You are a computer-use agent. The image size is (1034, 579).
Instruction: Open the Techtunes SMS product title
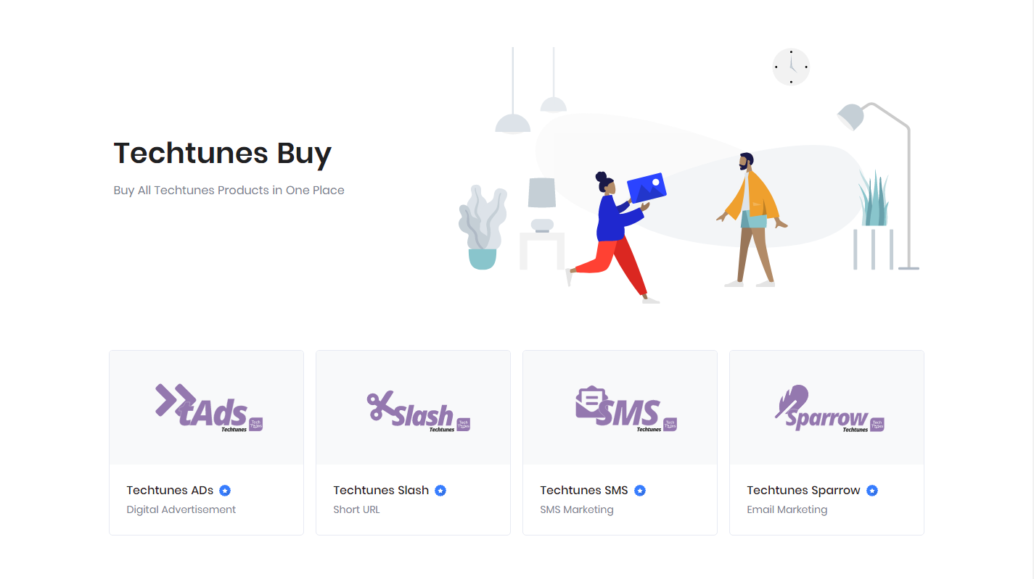click(x=584, y=491)
